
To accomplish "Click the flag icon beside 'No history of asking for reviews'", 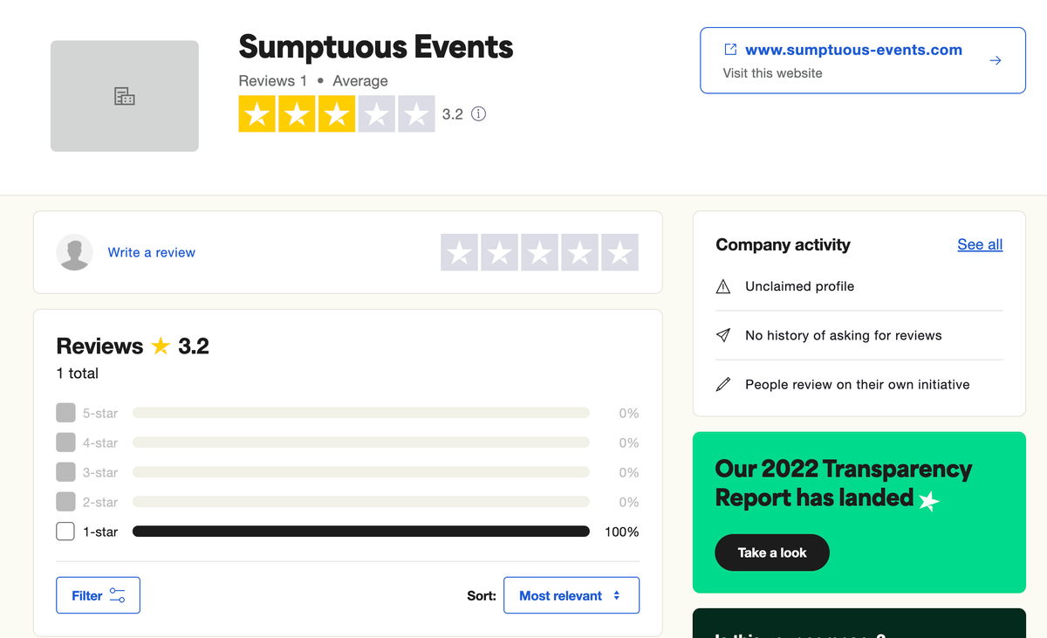I will (x=722, y=335).
